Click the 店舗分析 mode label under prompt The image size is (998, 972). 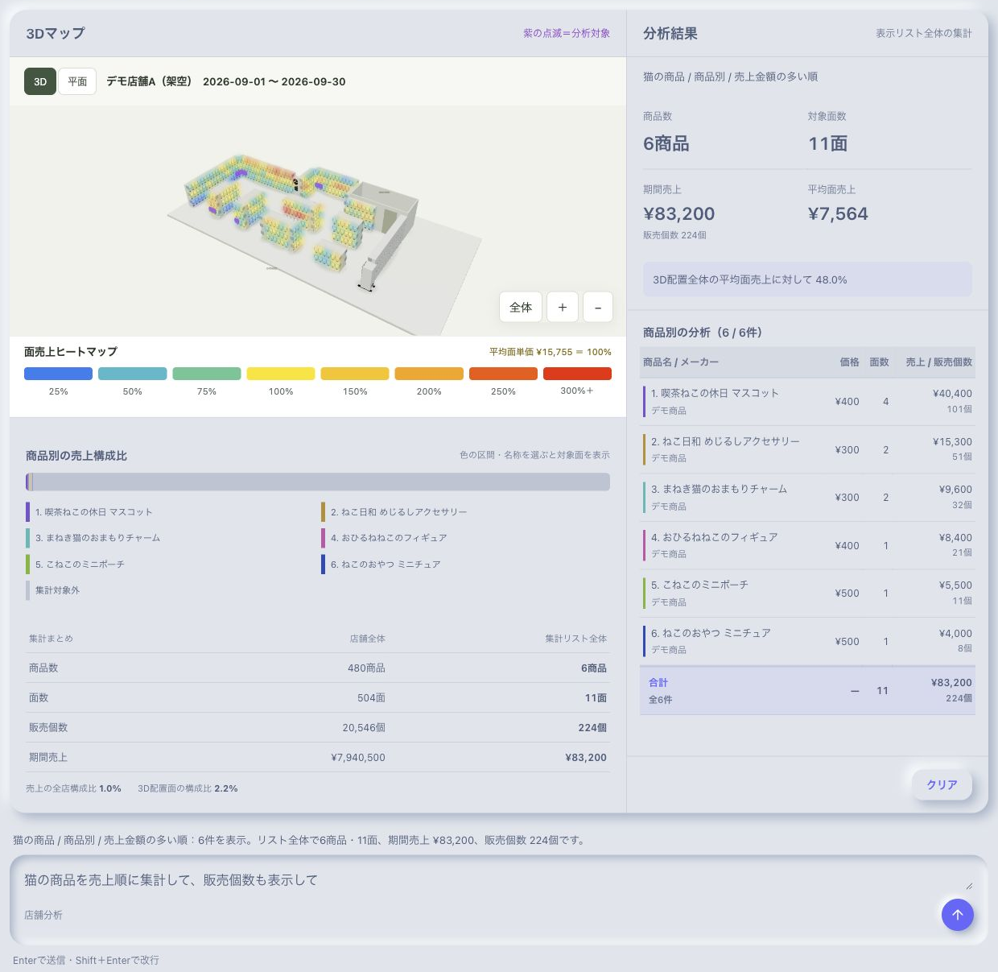pyautogui.click(x=43, y=915)
